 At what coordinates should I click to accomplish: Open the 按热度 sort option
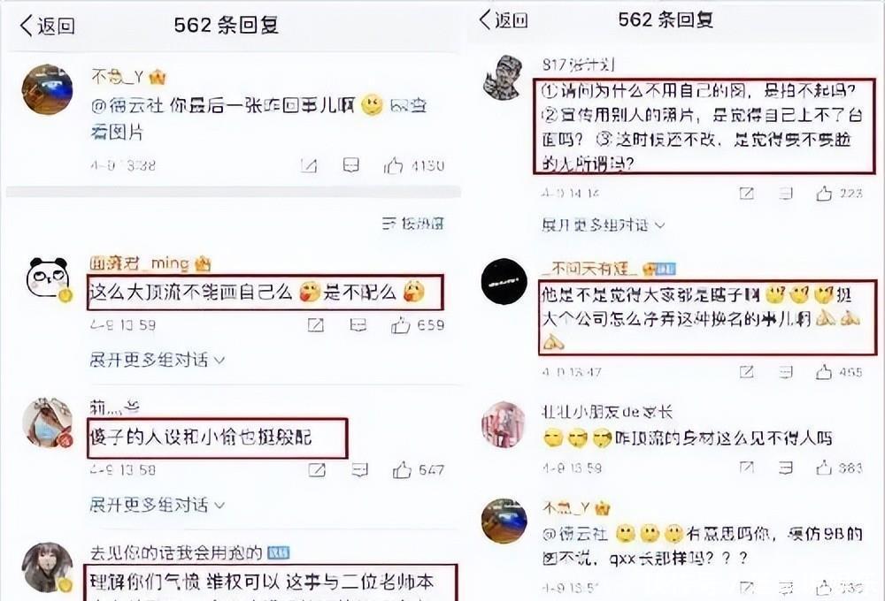pos(413,224)
